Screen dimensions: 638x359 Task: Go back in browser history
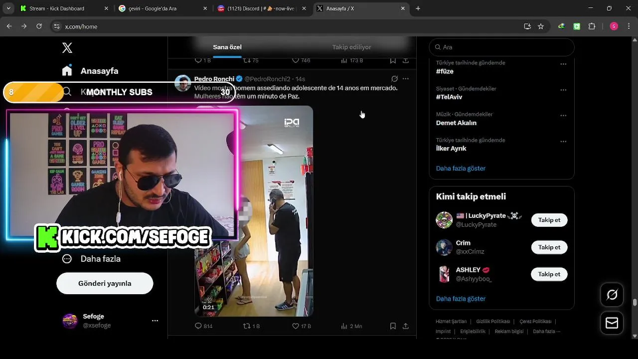click(x=9, y=26)
